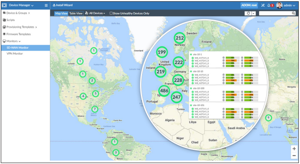Click the 247 cluster near Italy
This screenshot has height=164, width=300.
(x=176, y=97)
